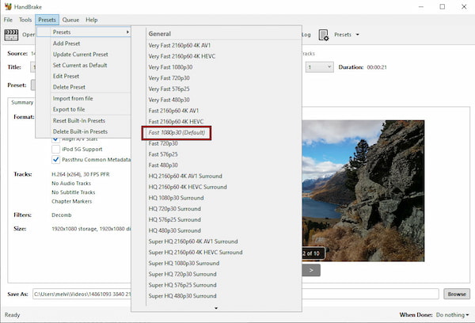Pick the Very Fast 720p30 preset
This screenshot has height=323, width=475.
(169, 78)
